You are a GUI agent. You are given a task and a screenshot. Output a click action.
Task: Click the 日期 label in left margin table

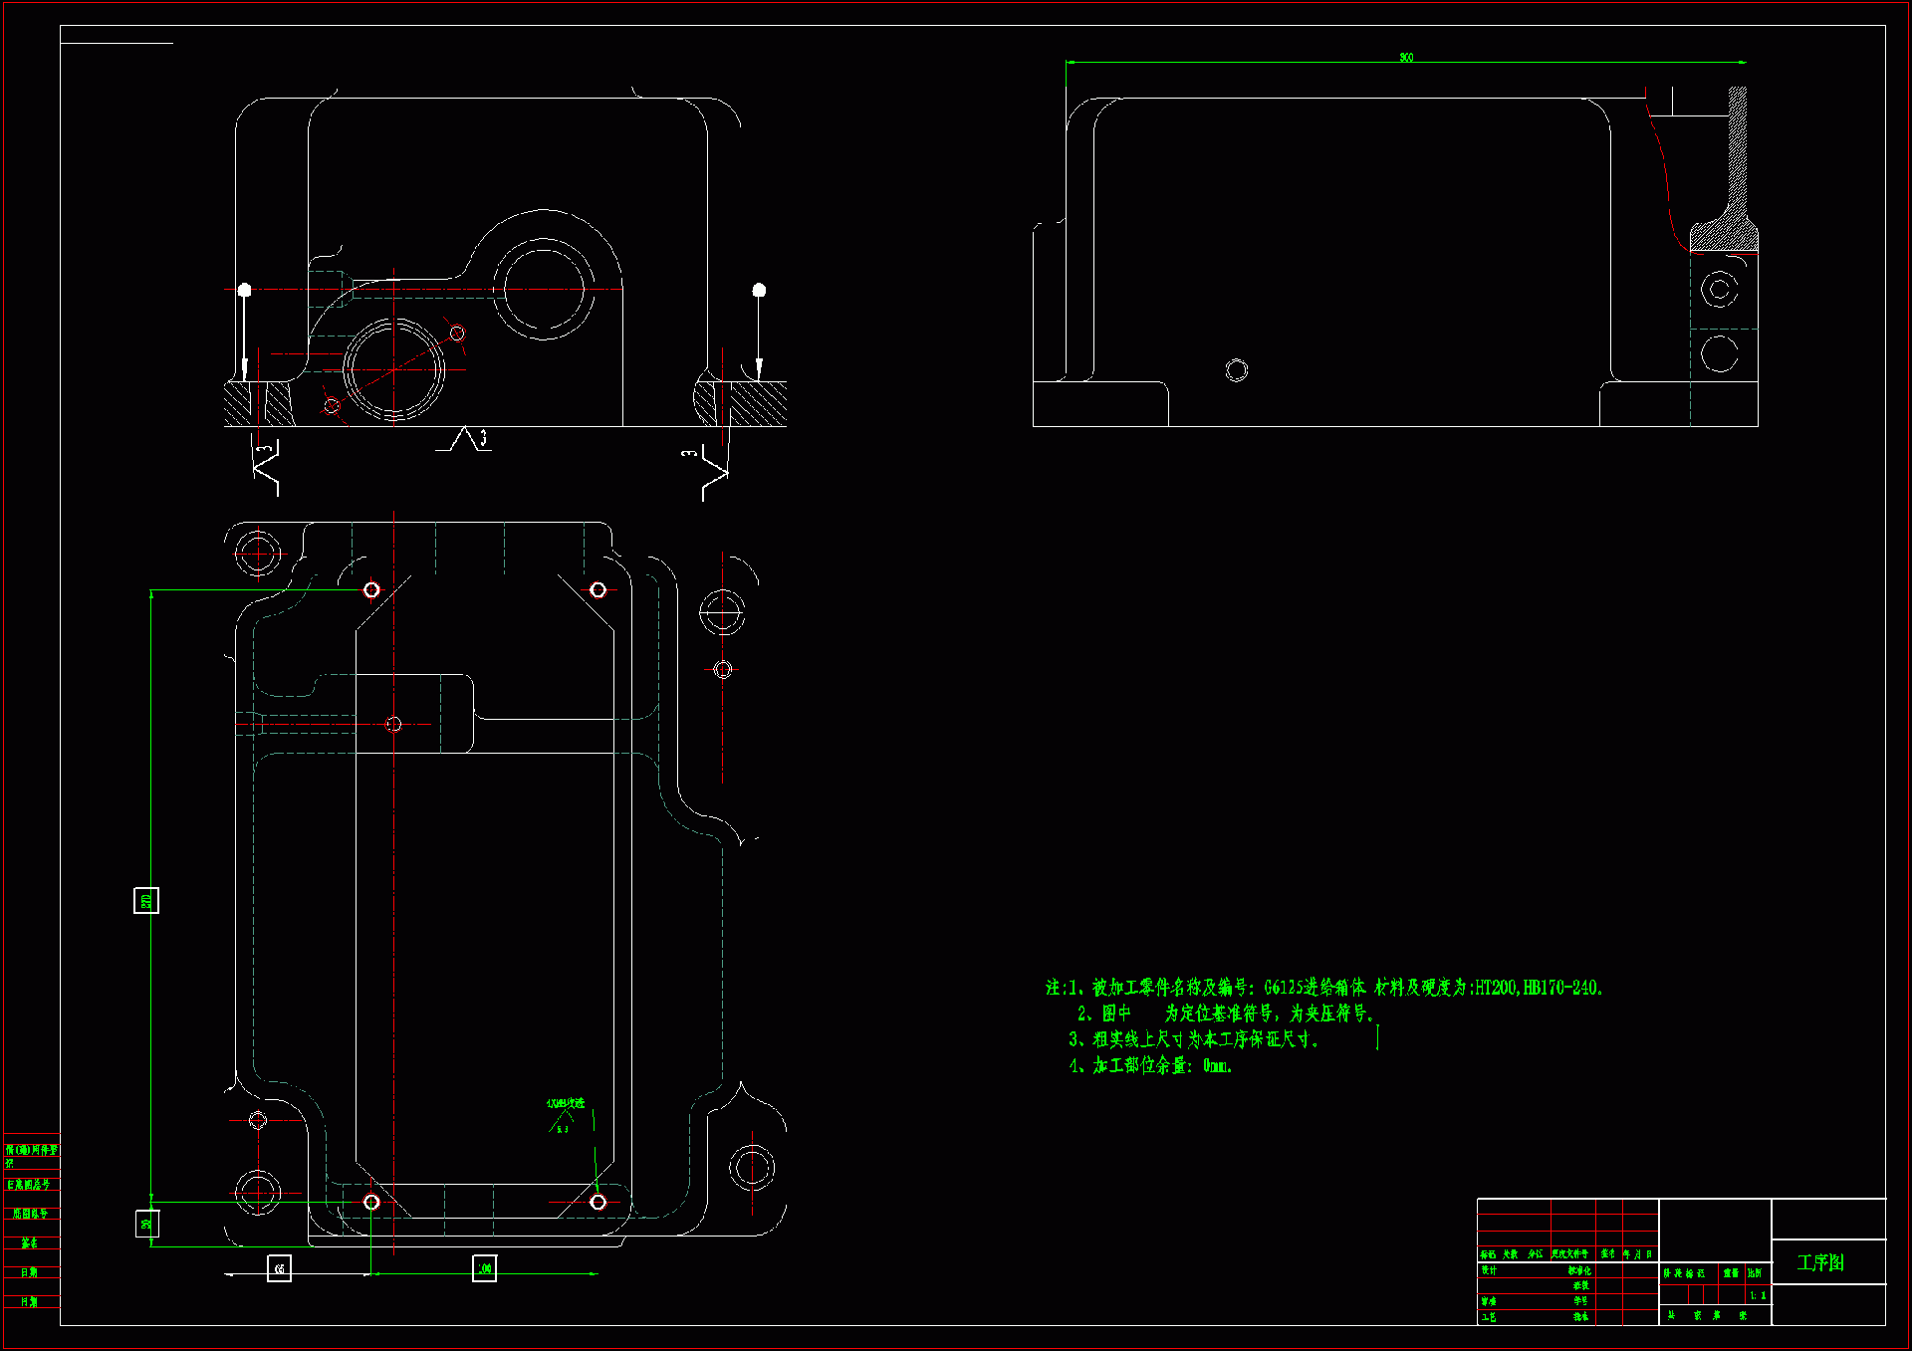point(30,1272)
